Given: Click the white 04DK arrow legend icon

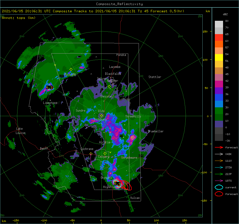Looking at the screenshot, I should 219,154.
